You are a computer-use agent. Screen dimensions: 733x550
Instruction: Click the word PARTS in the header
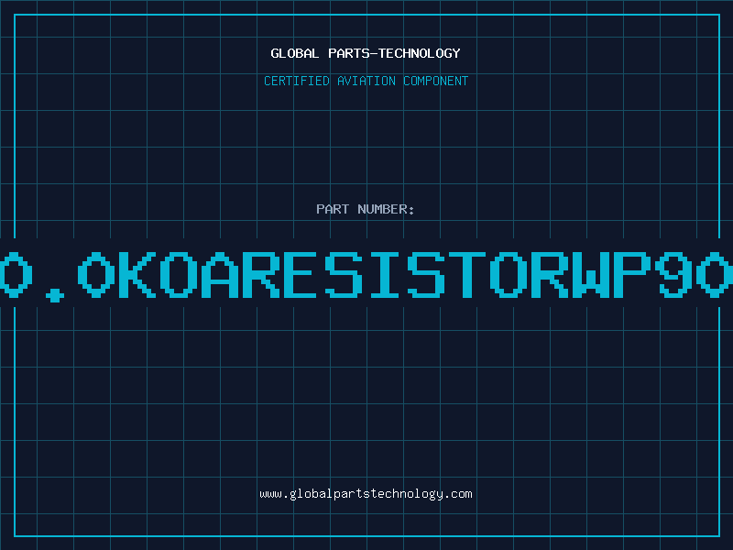click(349, 53)
